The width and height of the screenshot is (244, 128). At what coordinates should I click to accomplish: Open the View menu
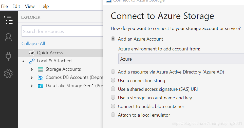point(30,6)
